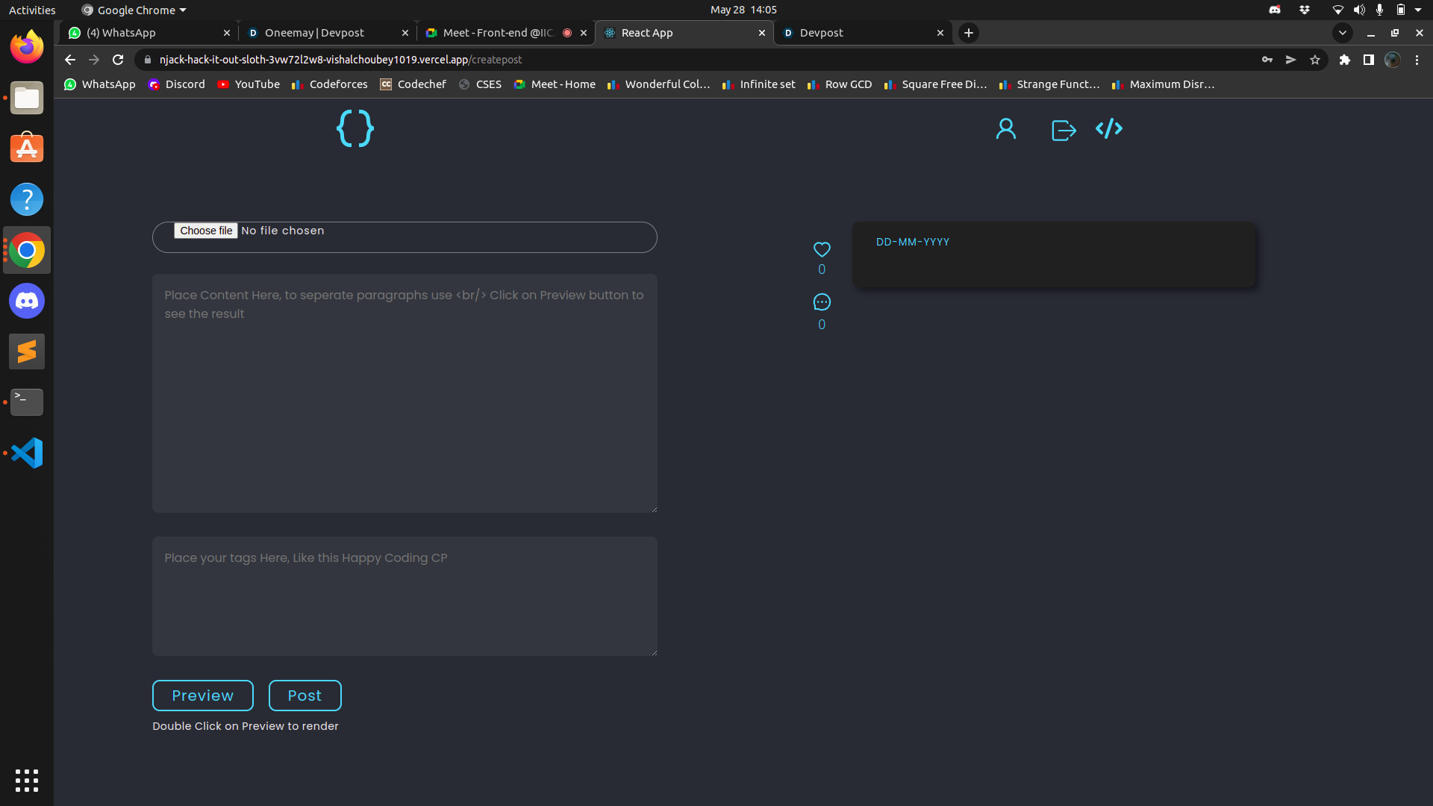The height and width of the screenshot is (806, 1433).
Task: Click the Choose file button
Action: coord(206,231)
